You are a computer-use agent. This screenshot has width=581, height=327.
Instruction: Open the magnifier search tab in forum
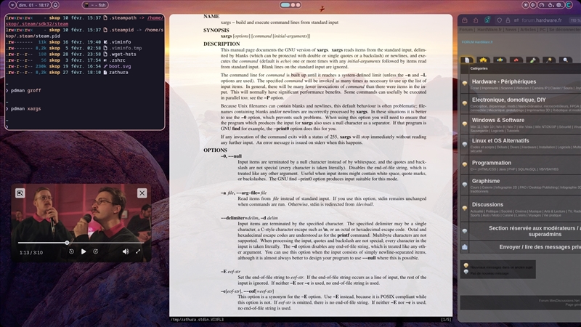564,60
